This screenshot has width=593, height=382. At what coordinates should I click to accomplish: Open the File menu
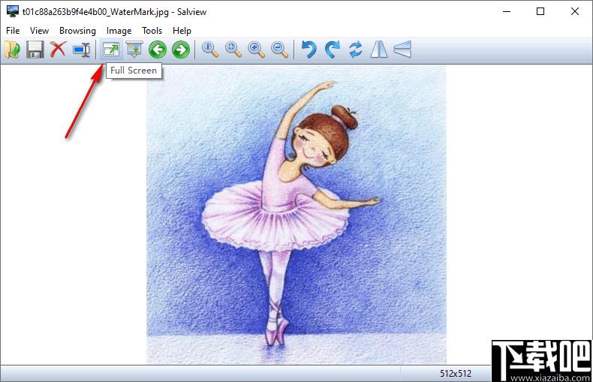[x=13, y=31]
